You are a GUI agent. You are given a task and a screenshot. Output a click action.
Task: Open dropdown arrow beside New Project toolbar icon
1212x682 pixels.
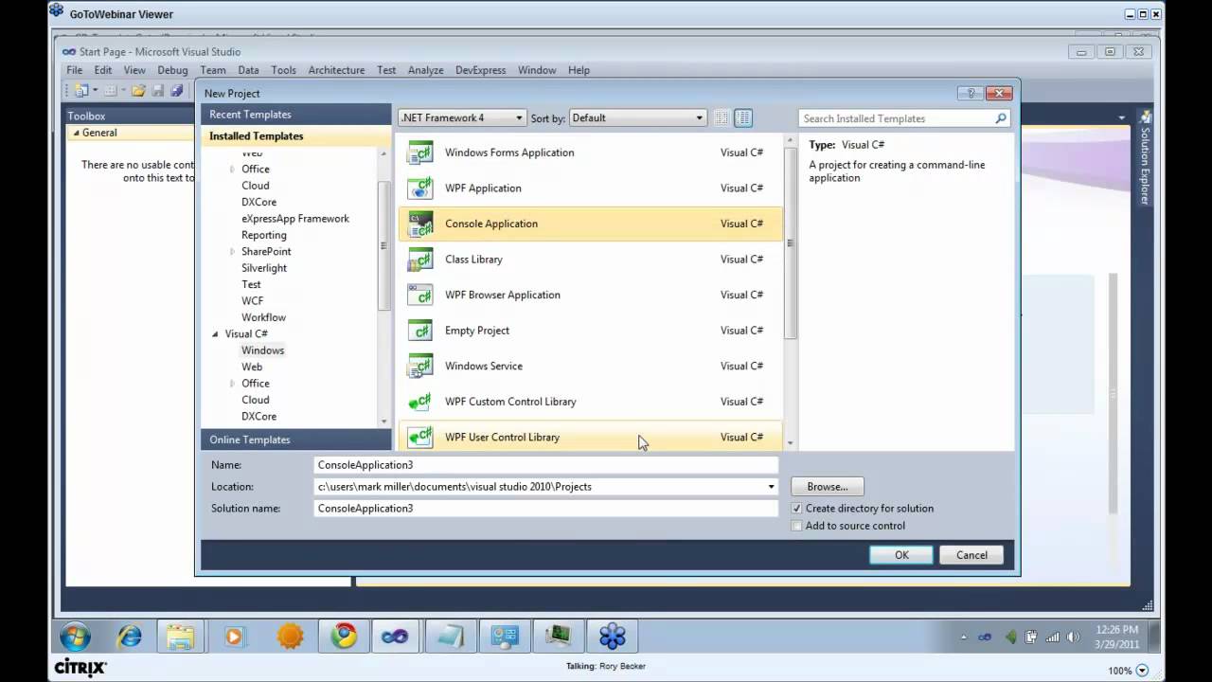tap(96, 91)
